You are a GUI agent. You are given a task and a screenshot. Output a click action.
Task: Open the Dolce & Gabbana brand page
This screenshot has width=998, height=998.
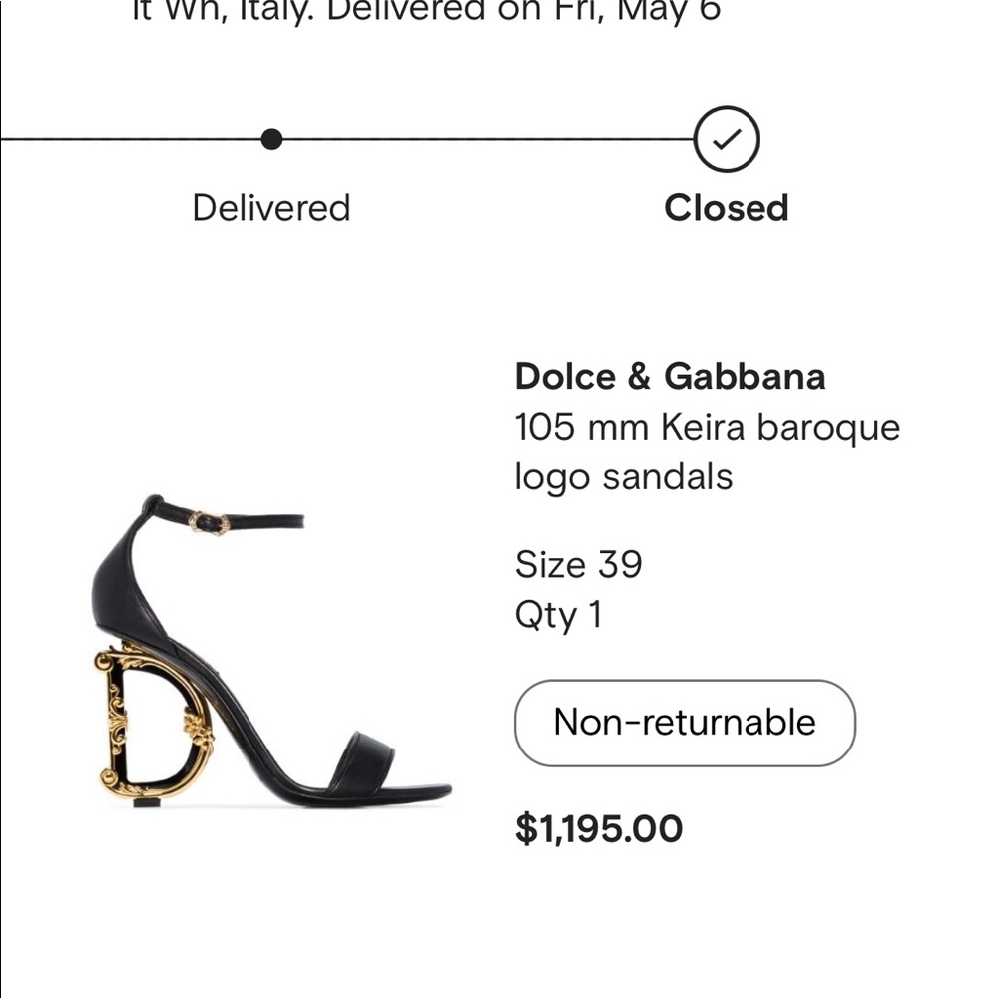[670, 377]
